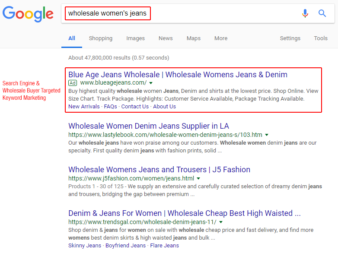Viewport: 338px width, 253px height.
Task: Open the More menu
Action: [x=221, y=38]
